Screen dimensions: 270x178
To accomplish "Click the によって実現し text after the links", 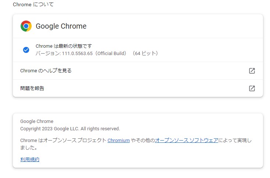I will point(235,140).
